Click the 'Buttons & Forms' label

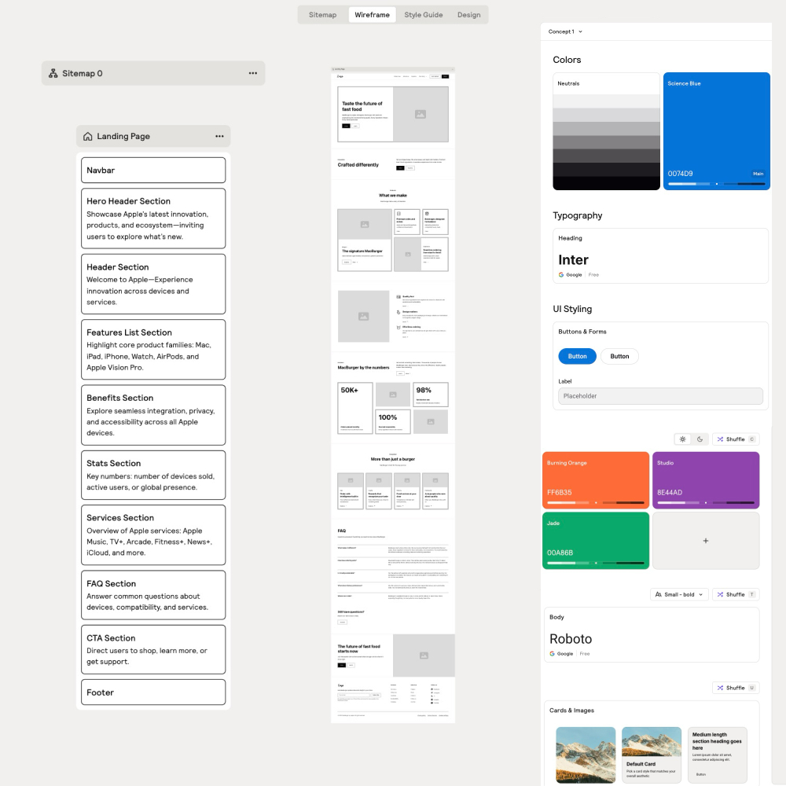point(582,332)
